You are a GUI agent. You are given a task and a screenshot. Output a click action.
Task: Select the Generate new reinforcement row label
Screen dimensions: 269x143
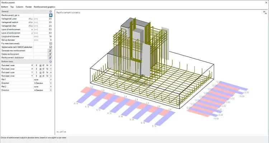[x=13, y=51]
